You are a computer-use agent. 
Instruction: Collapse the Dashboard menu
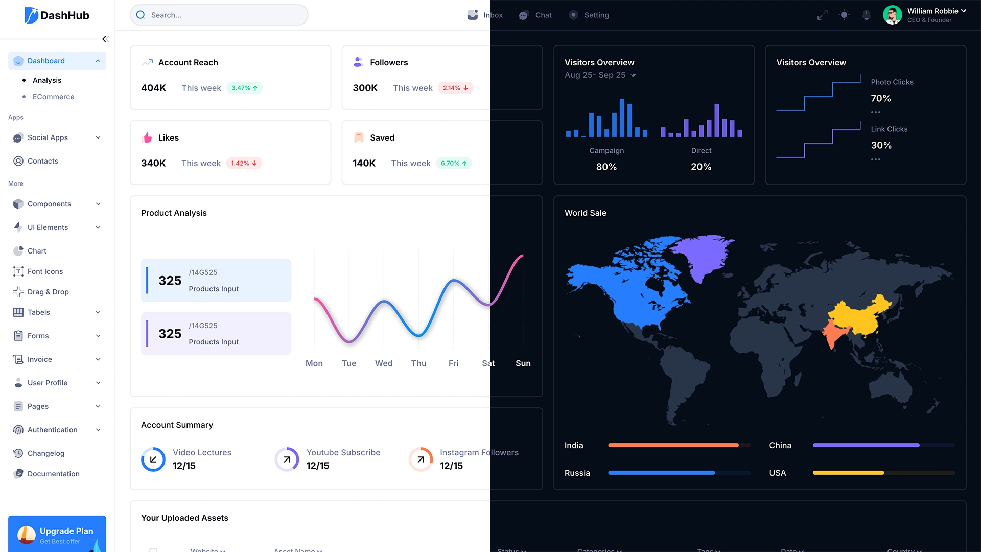coord(98,61)
